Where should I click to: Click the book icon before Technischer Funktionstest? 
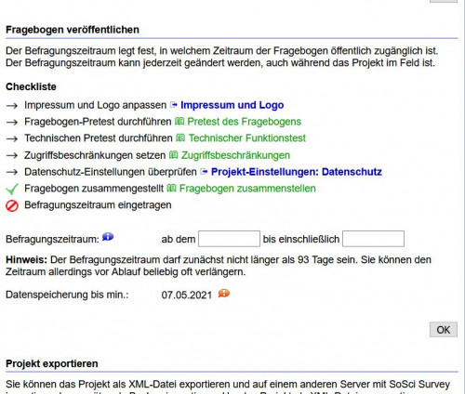[x=180, y=138]
